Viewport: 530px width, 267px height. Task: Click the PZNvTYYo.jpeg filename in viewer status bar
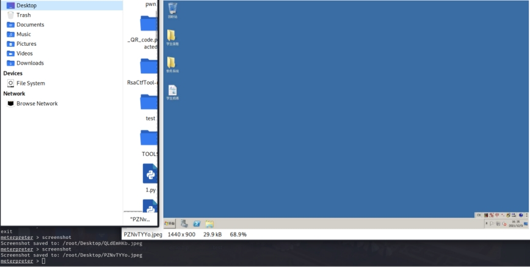coord(143,234)
